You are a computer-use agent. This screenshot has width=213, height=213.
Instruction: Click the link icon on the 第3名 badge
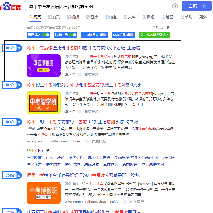tap(19, 122)
